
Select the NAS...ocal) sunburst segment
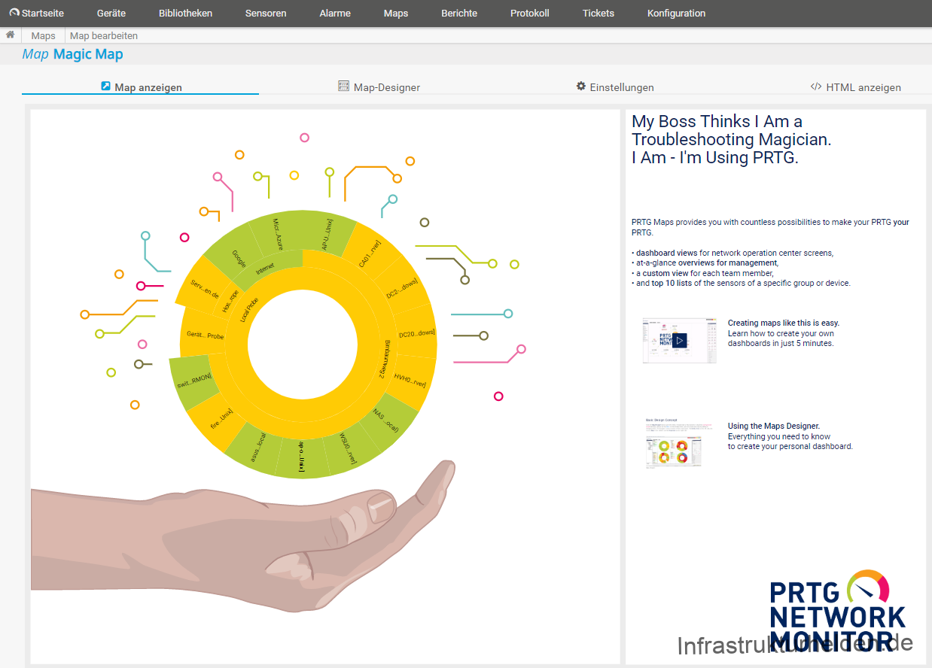point(385,421)
